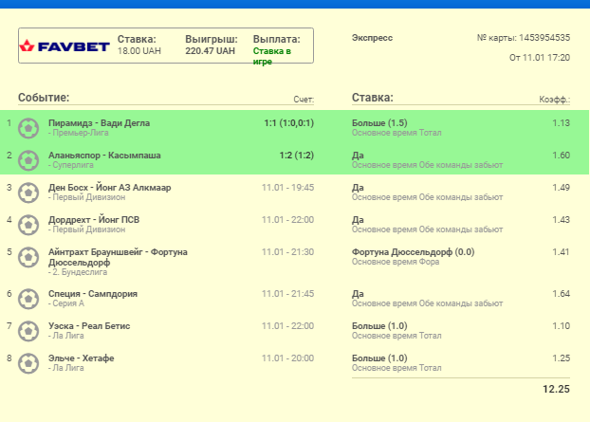Screen dimensions: 590x422
Task: Click the coefficient 1.60
Action: point(561,156)
